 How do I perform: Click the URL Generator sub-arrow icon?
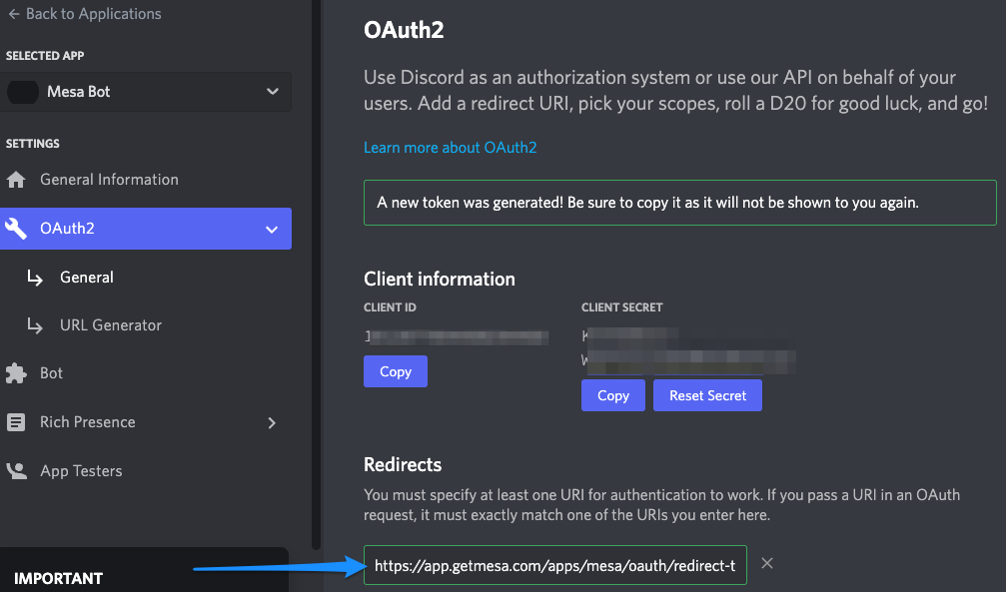point(35,325)
